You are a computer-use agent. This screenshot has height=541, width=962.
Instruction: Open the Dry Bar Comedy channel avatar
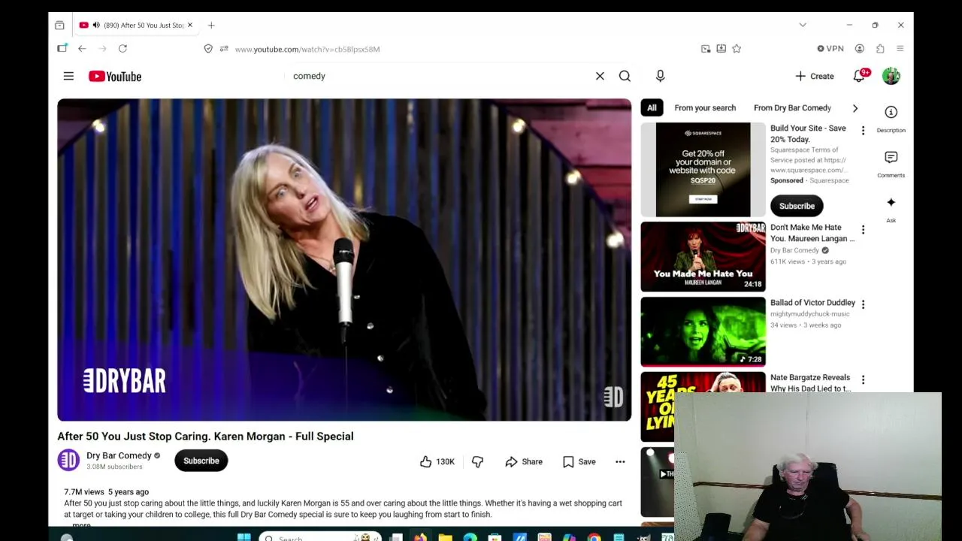(x=68, y=460)
